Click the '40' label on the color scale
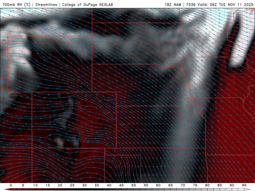Screen dimensions: 255x191 (109, 185)
